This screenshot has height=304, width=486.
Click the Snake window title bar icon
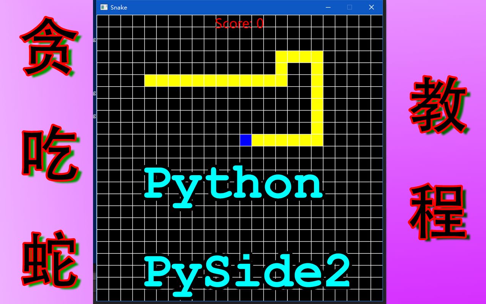click(x=104, y=7)
